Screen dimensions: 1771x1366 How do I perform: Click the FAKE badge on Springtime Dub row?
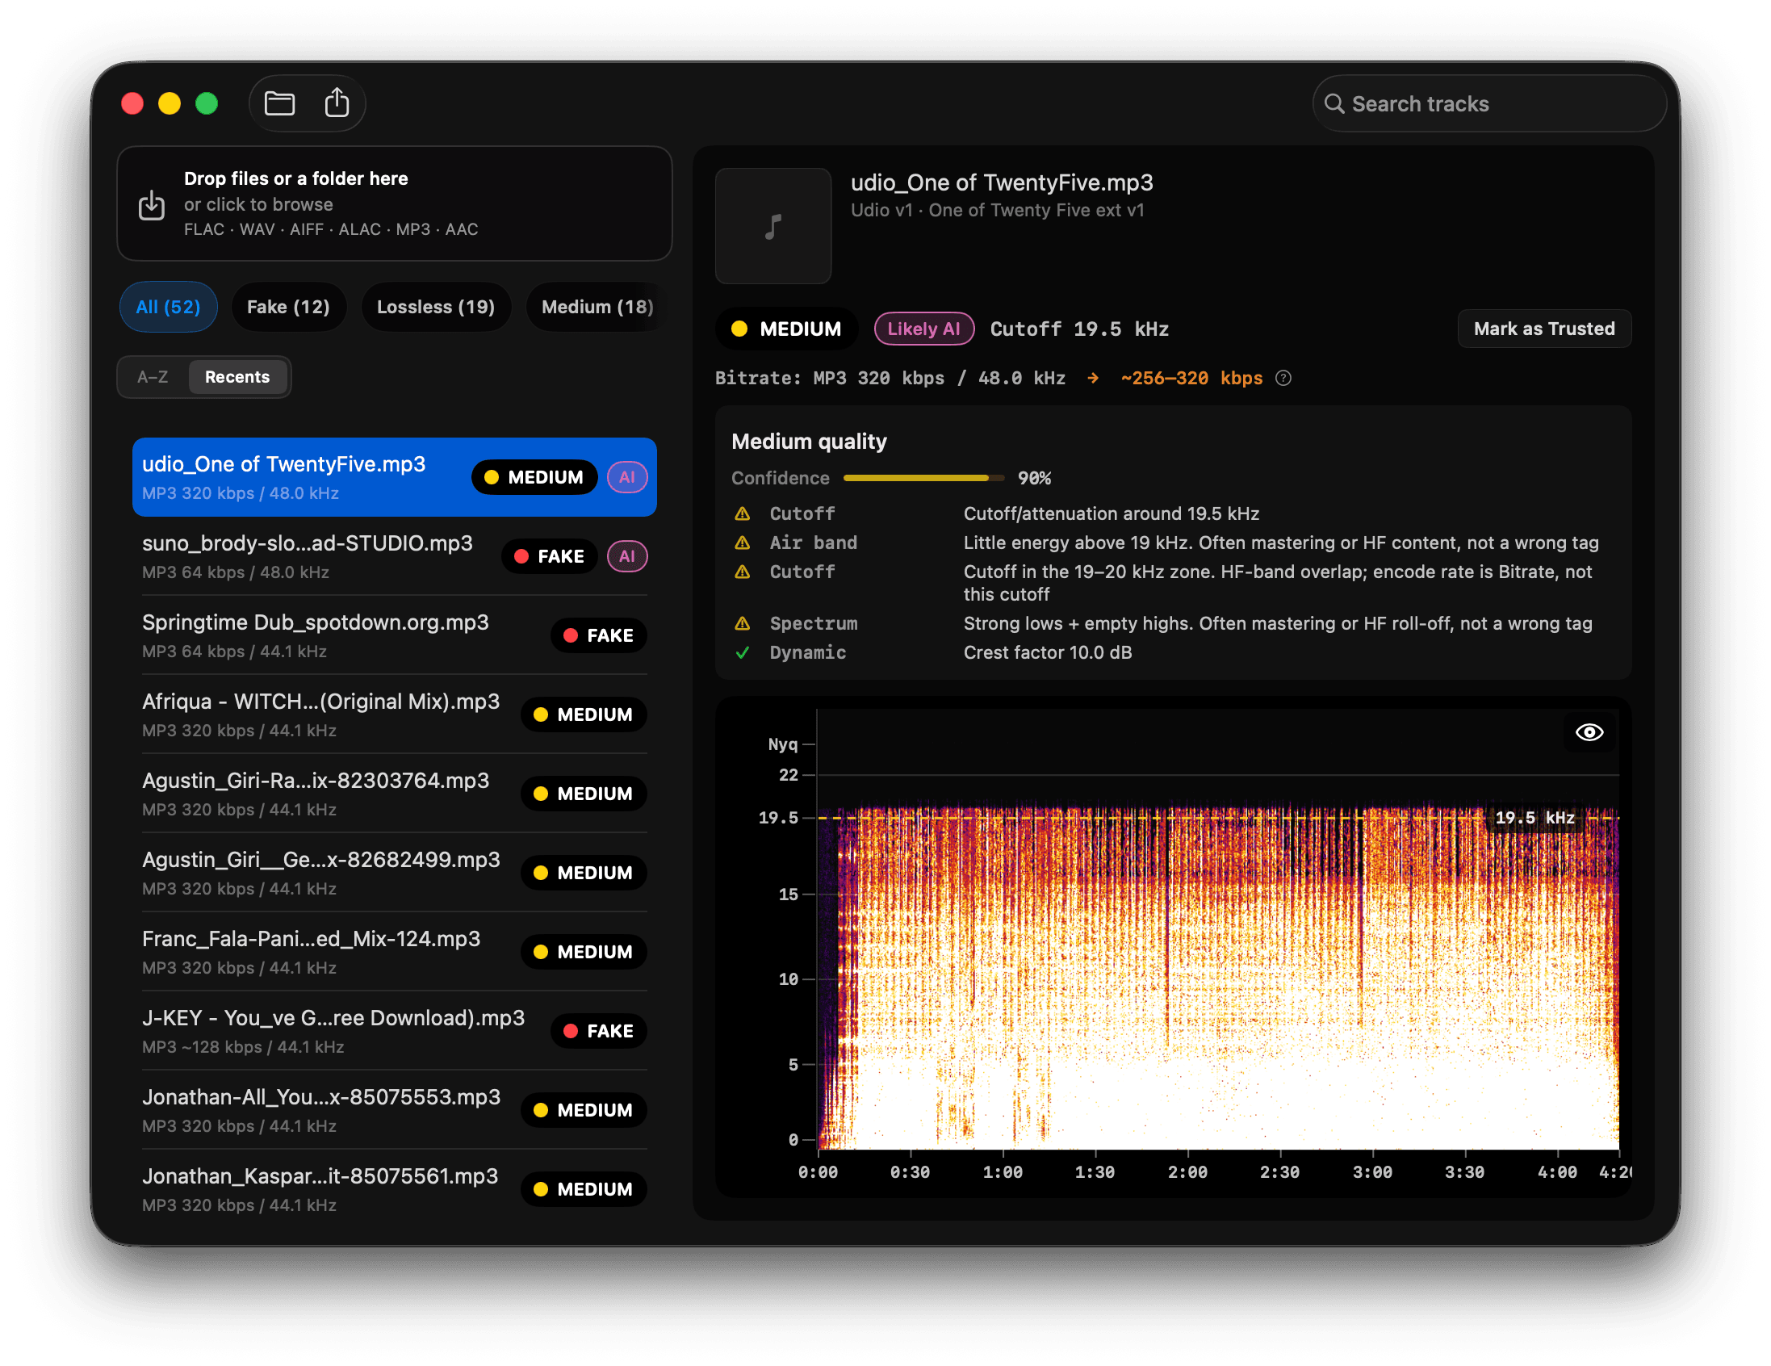coord(598,635)
